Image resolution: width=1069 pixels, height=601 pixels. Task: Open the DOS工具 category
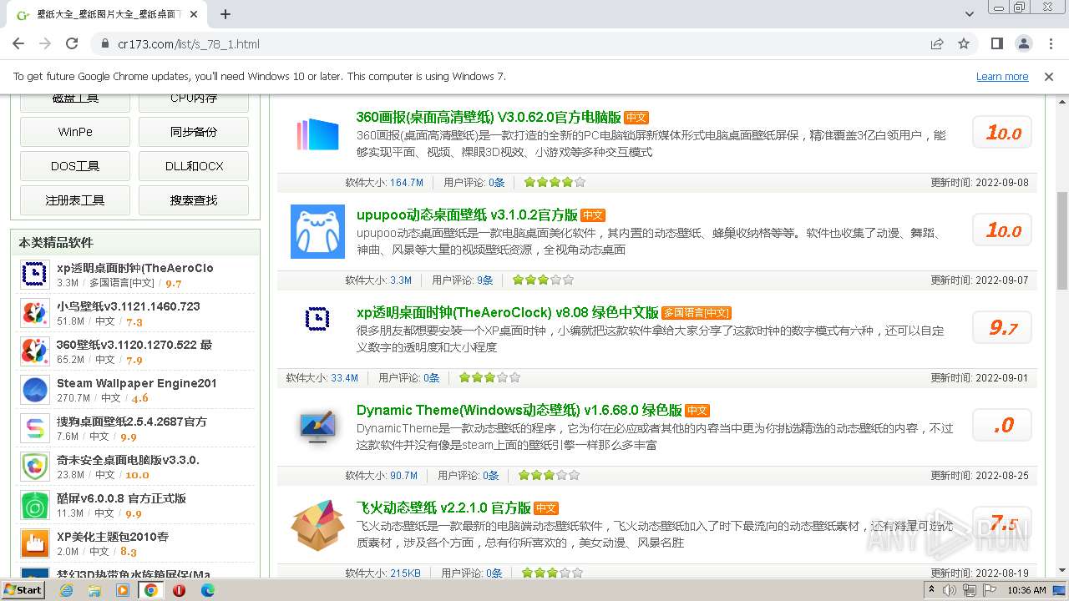[75, 166]
